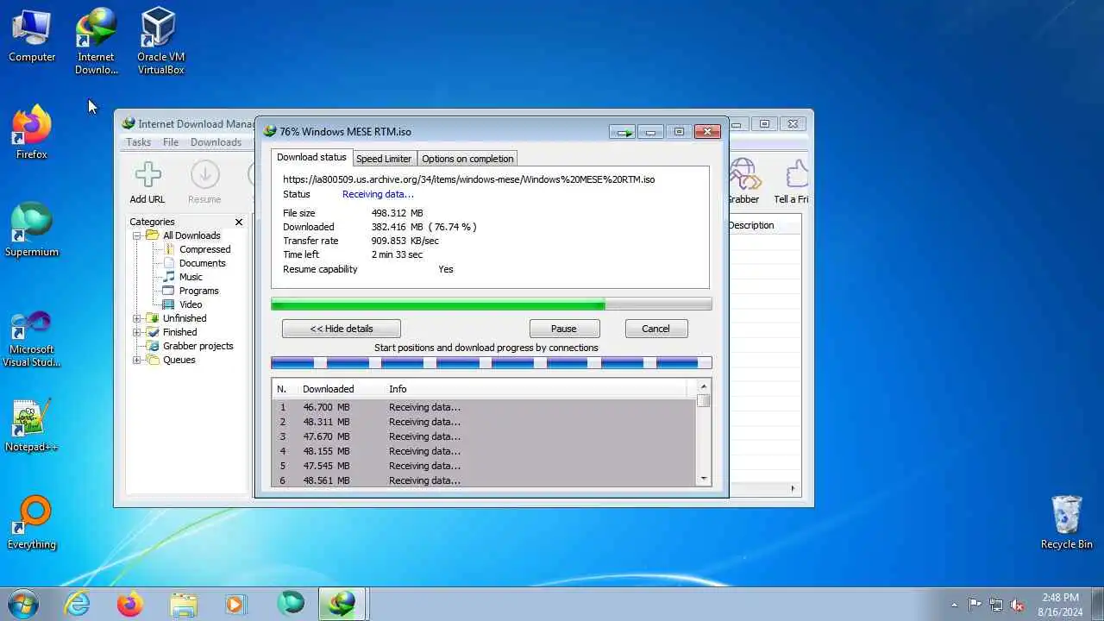Screen dimensions: 1104x621
Task: Click the Tell a Friend thumbs-up icon
Action: (x=797, y=175)
